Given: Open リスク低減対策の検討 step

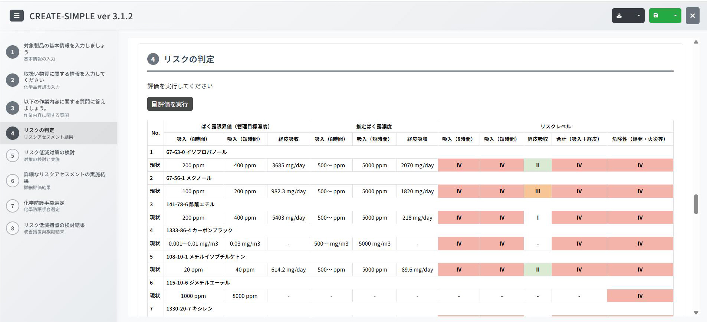Looking at the screenshot, I should pos(49,152).
